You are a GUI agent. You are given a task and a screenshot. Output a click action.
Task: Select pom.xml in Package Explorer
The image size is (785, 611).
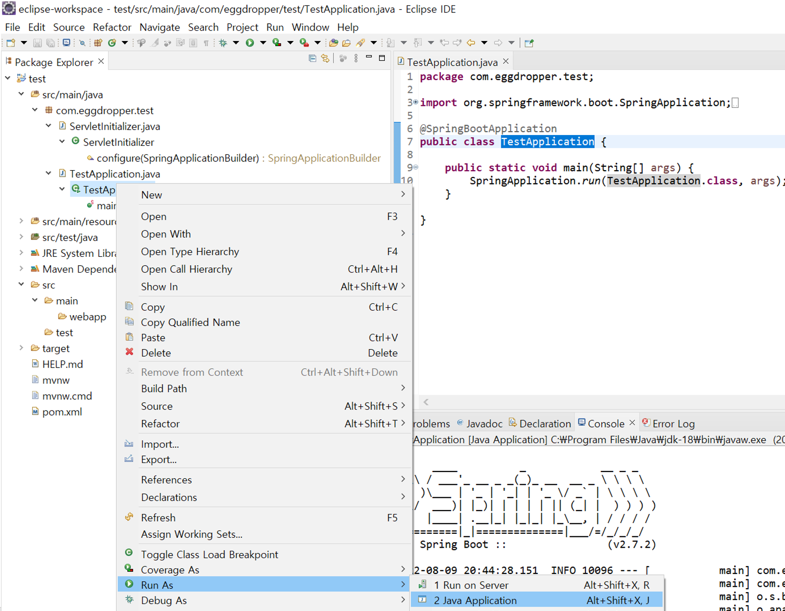pos(62,412)
